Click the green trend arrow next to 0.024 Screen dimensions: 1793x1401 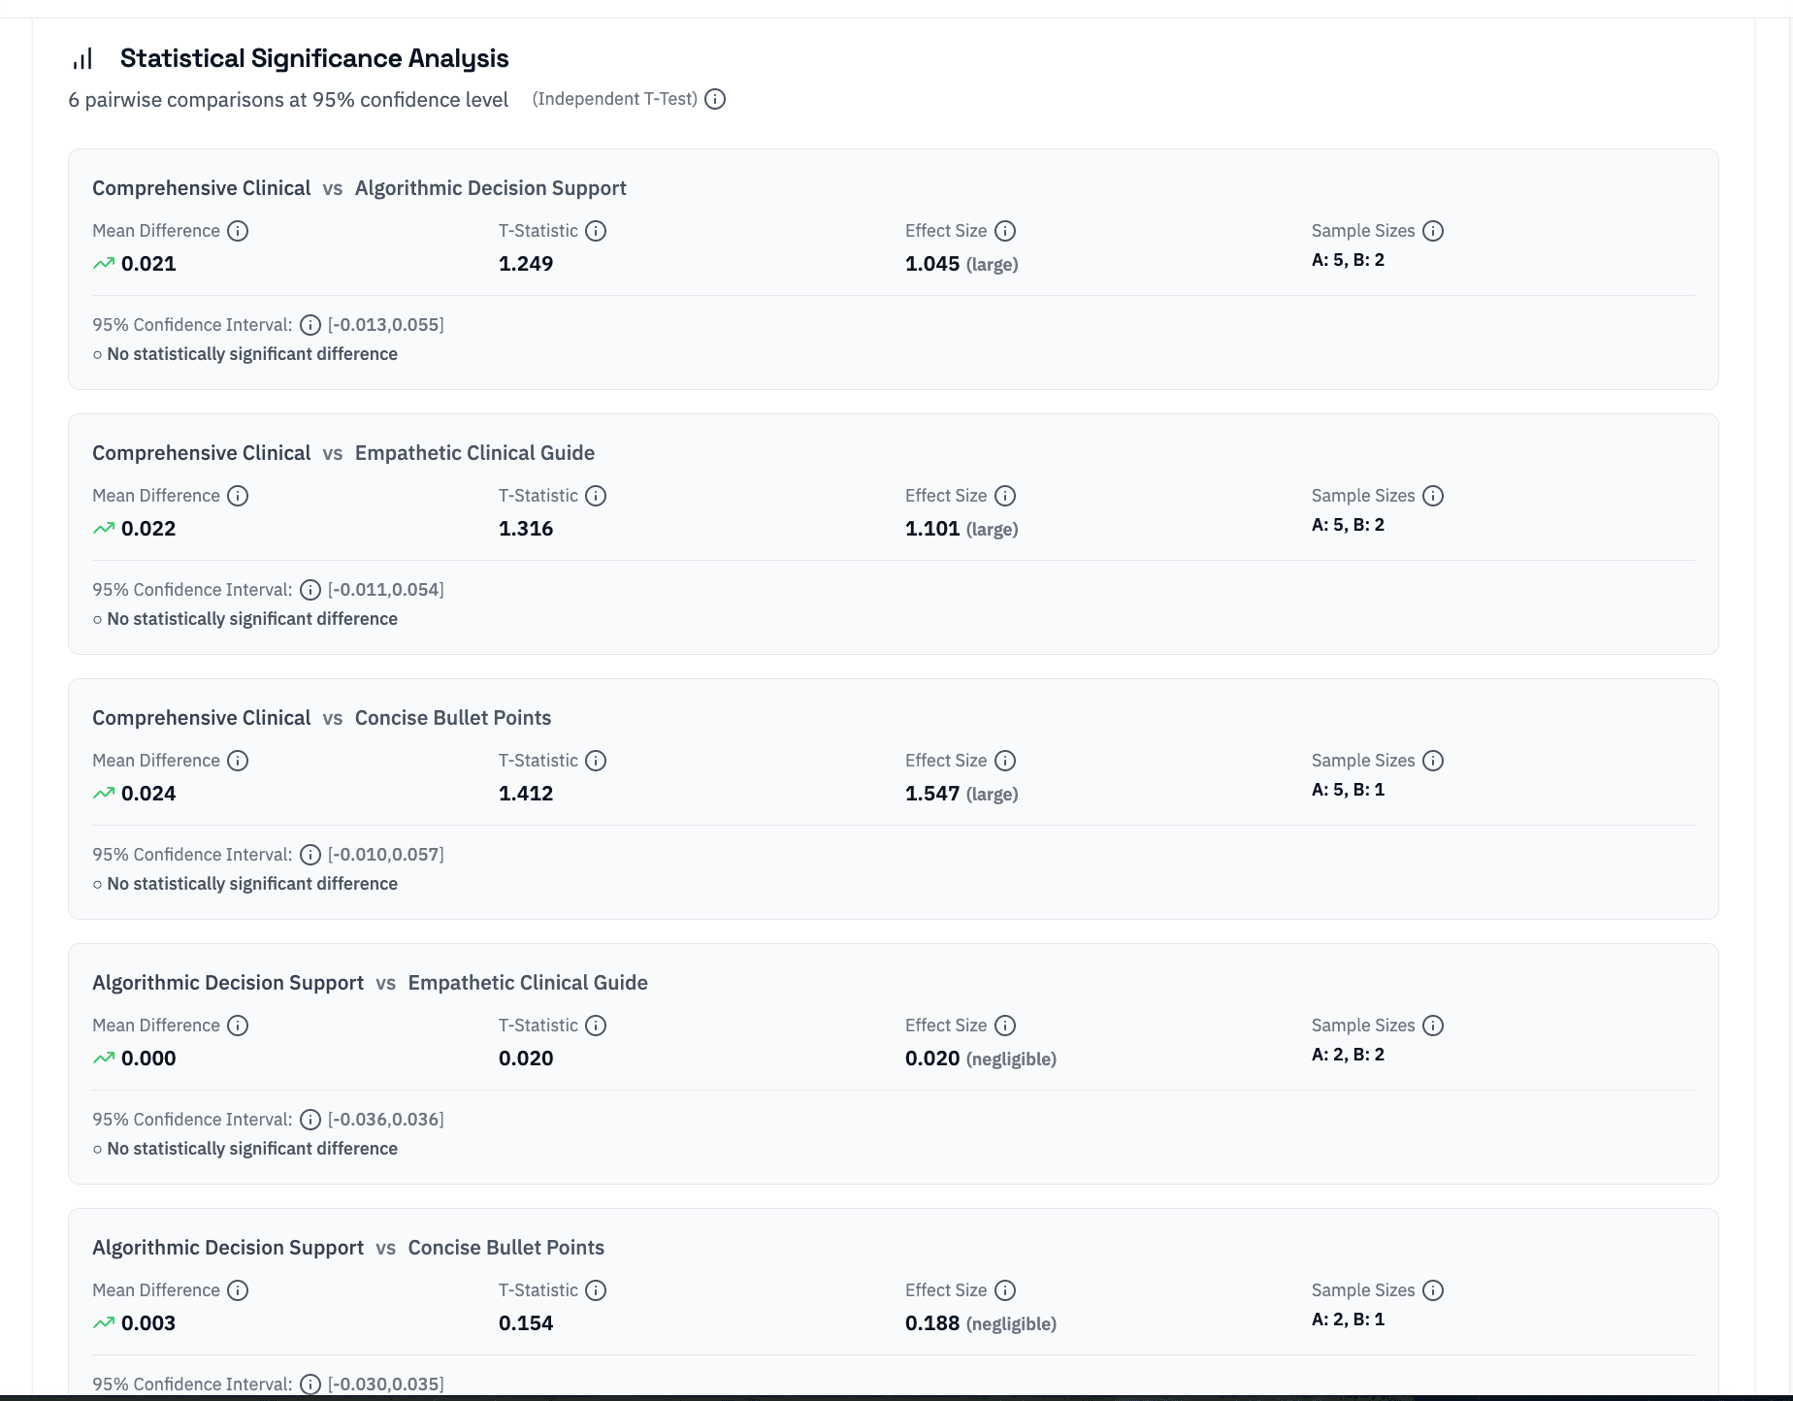coord(104,794)
